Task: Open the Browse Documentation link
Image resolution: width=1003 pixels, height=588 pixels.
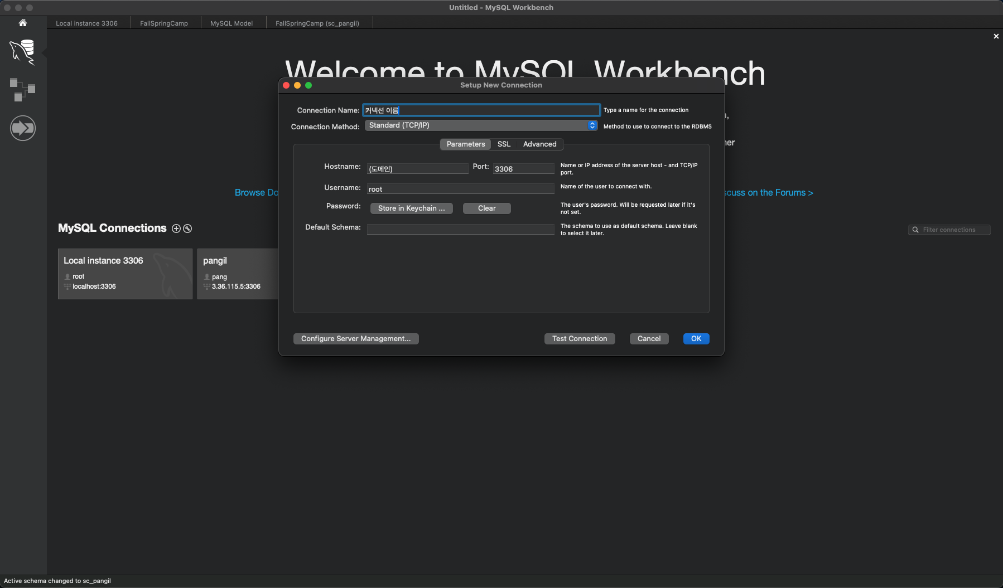Action: pyautogui.click(x=256, y=193)
